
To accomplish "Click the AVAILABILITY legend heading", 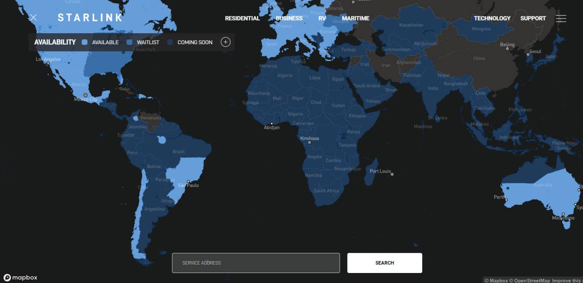I will tap(55, 42).
